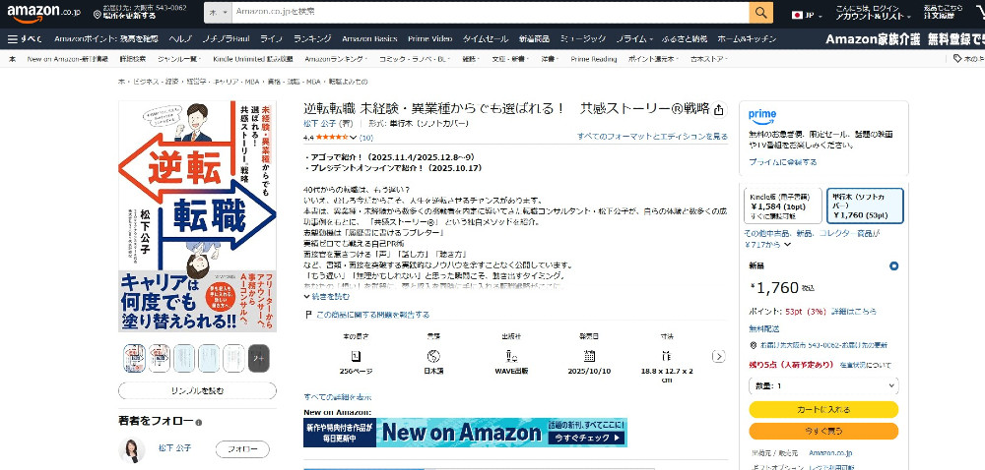Click the サンプルを読む button
This screenshot has width=985, height=470.
[x=197, y=390]
